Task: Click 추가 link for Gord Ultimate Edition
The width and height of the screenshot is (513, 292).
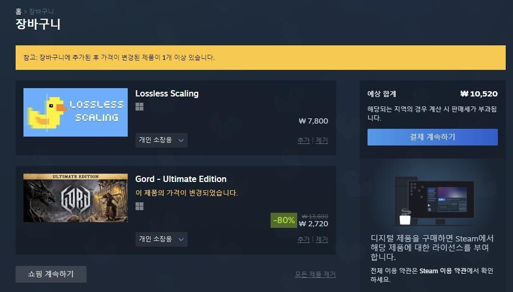Action: point(303,240)
